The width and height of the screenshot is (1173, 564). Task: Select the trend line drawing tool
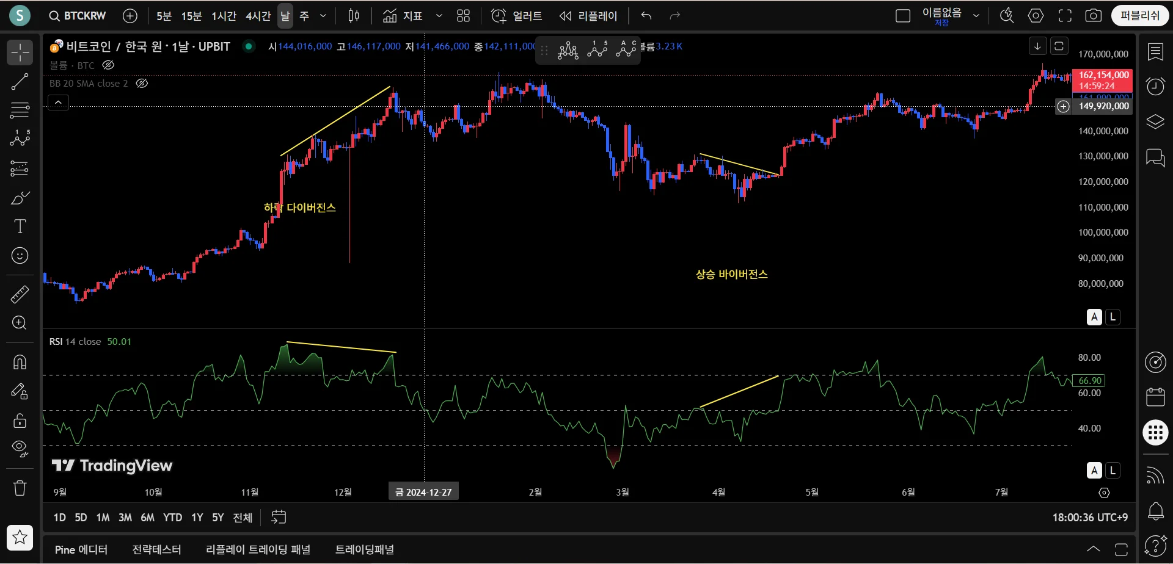(20, 81)
